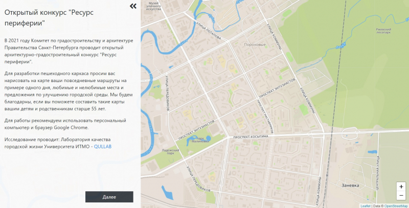The width and height of the screenshot is (409, 208).
Task: Click the Пороховые district label on map
Action: 256,44
